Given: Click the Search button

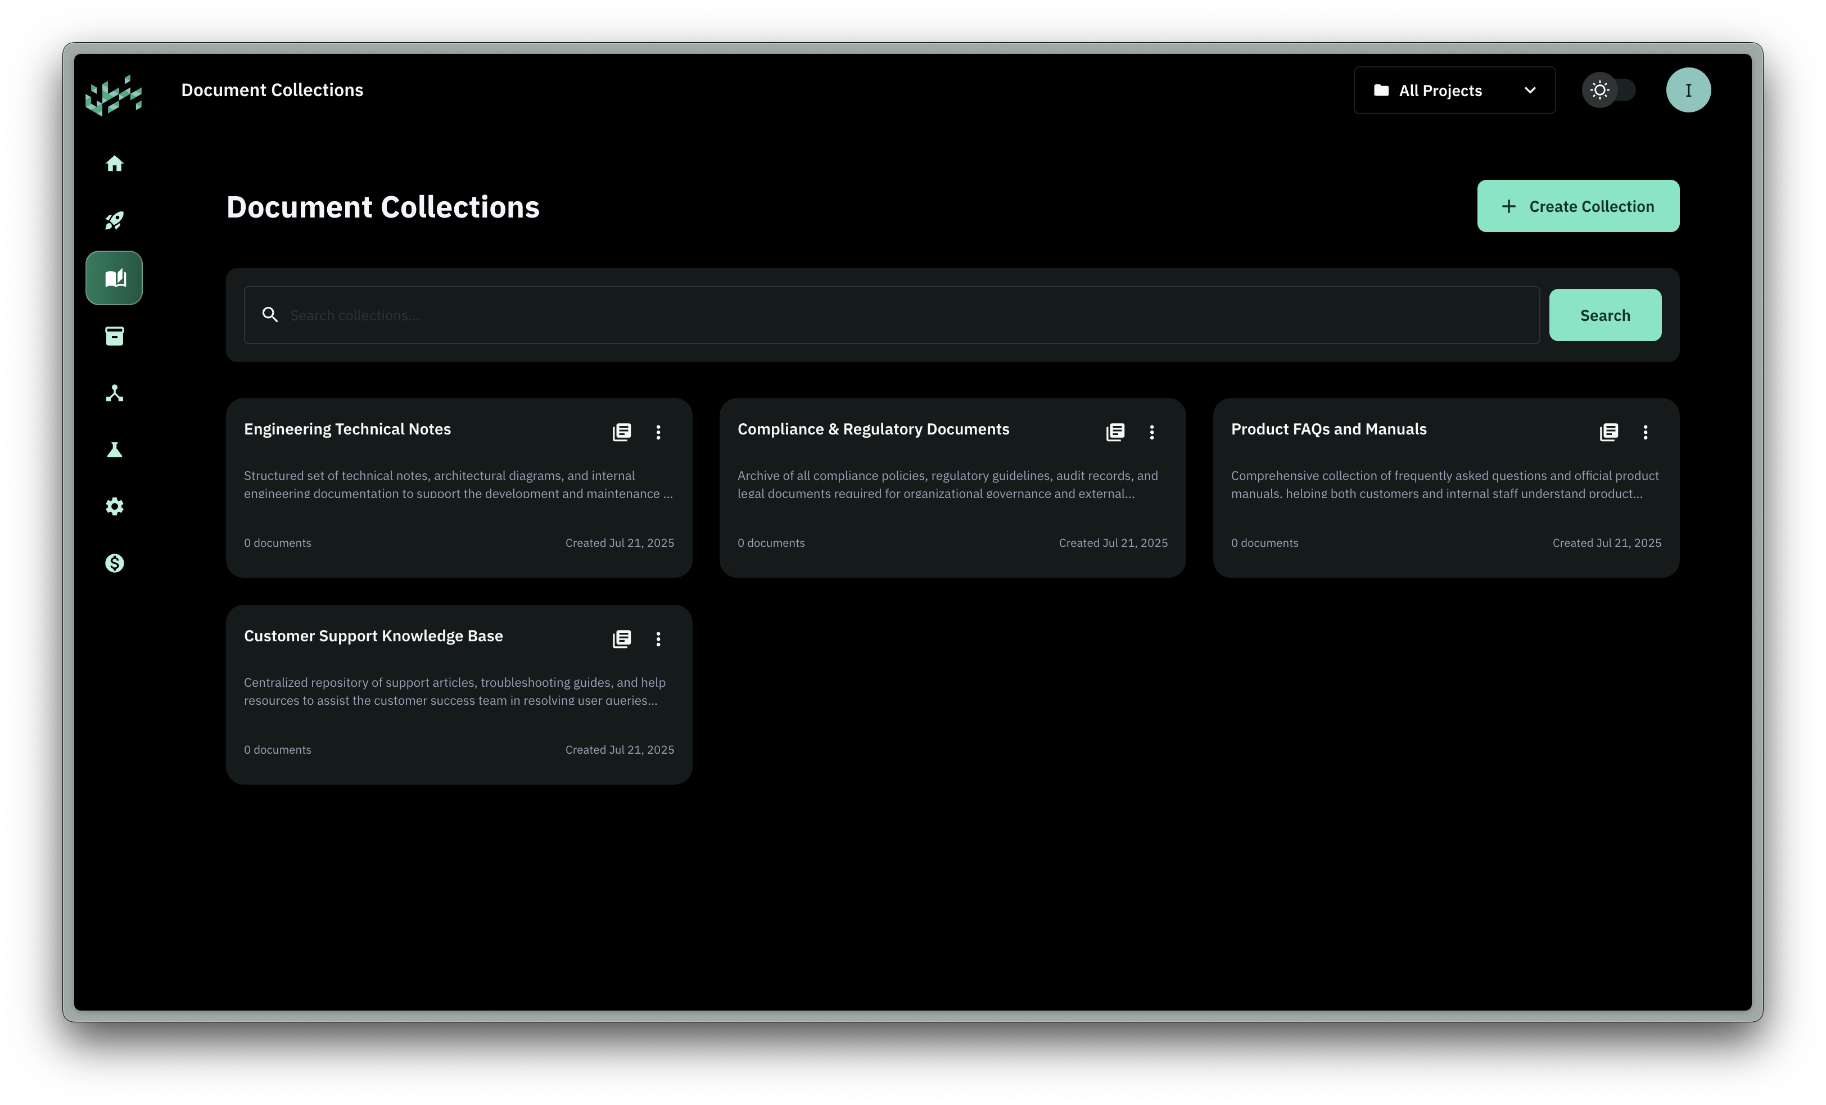Looking at the screenshot, I should 1605,315.
